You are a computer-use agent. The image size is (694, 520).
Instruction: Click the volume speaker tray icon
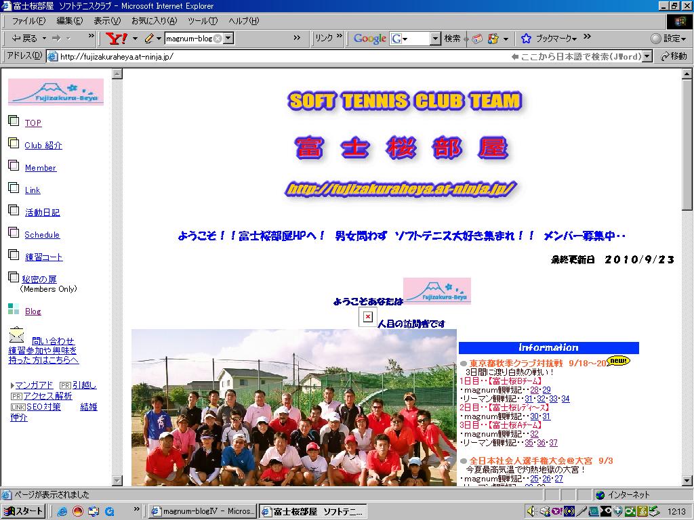(531, 512)
